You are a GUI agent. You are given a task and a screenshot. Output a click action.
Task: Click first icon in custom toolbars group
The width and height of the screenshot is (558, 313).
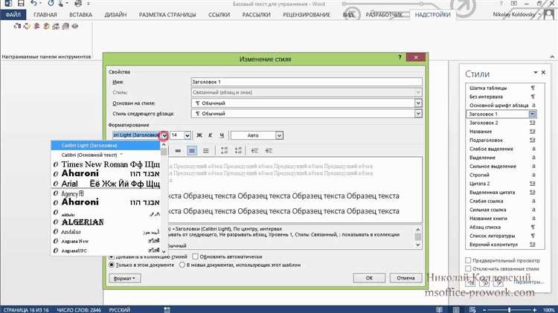[x=16, y=26]
